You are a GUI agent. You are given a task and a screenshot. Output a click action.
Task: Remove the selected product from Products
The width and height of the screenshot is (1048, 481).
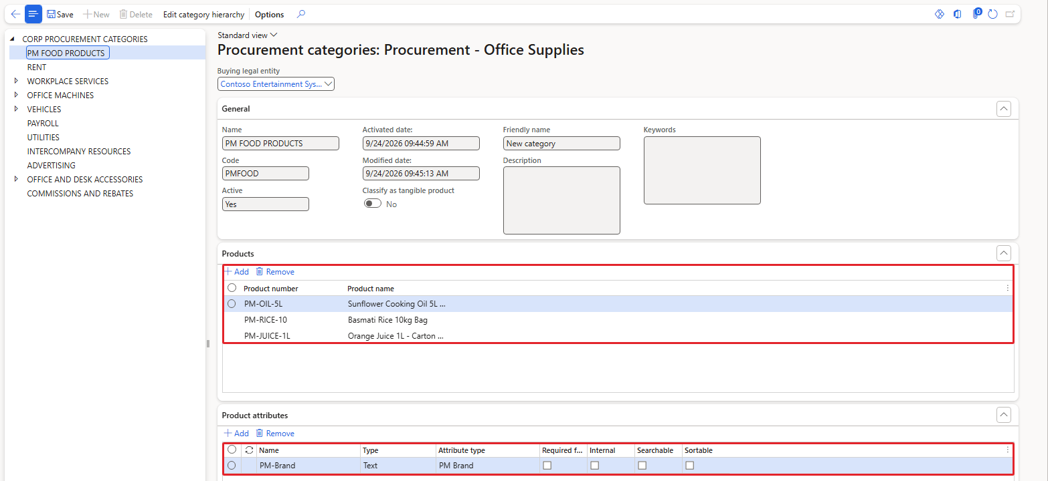coord(275,272)
